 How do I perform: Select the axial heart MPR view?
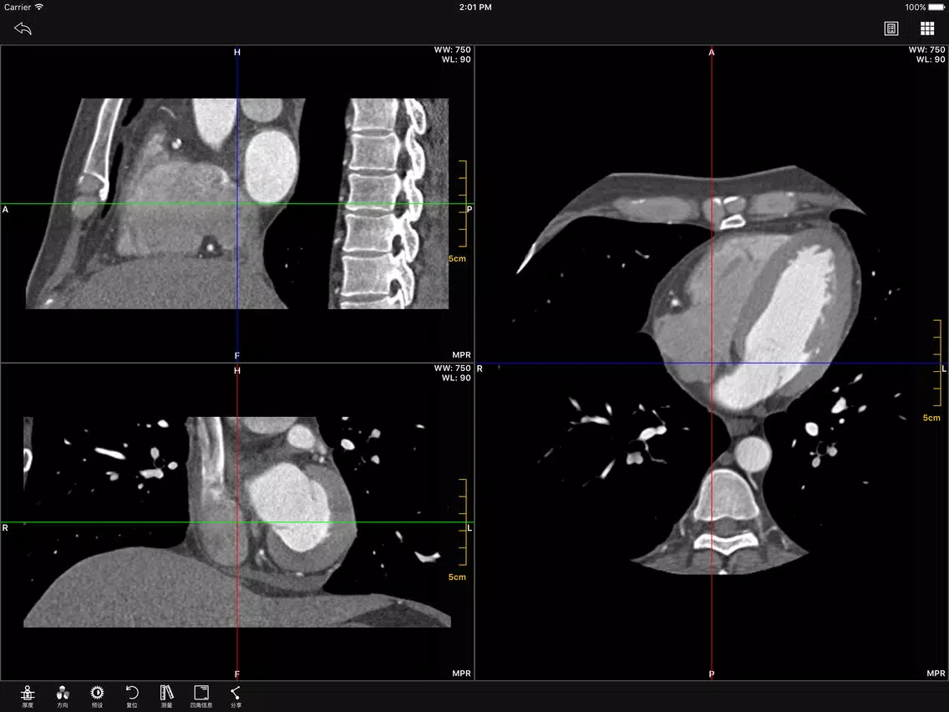[712, 363]
